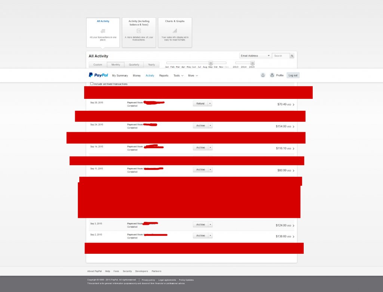This screenshot has width=383, height=292.
Task: Open Archive dropdown arrow for Sep 11 payment
Action: [x=210, y=170]
